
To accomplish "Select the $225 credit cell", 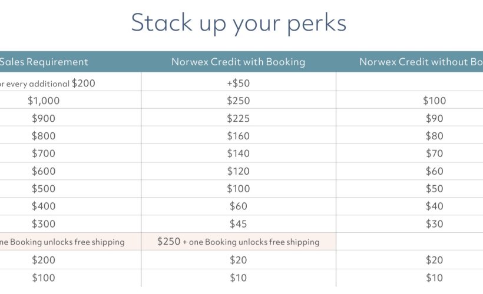I will tap(239, 118).
